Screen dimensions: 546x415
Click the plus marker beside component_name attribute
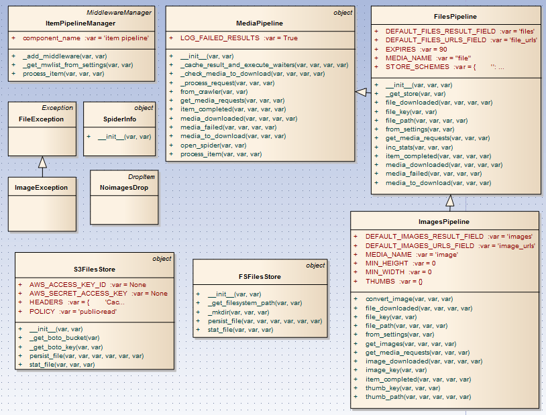coord(14,38)
